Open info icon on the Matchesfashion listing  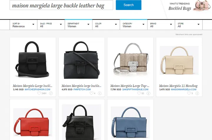click(x=51, y=93)
